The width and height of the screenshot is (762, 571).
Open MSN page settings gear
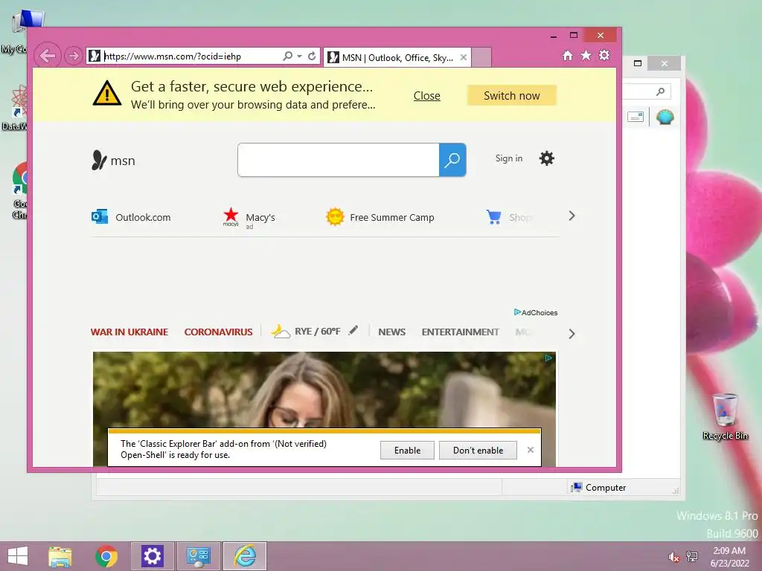click(547, 158)
